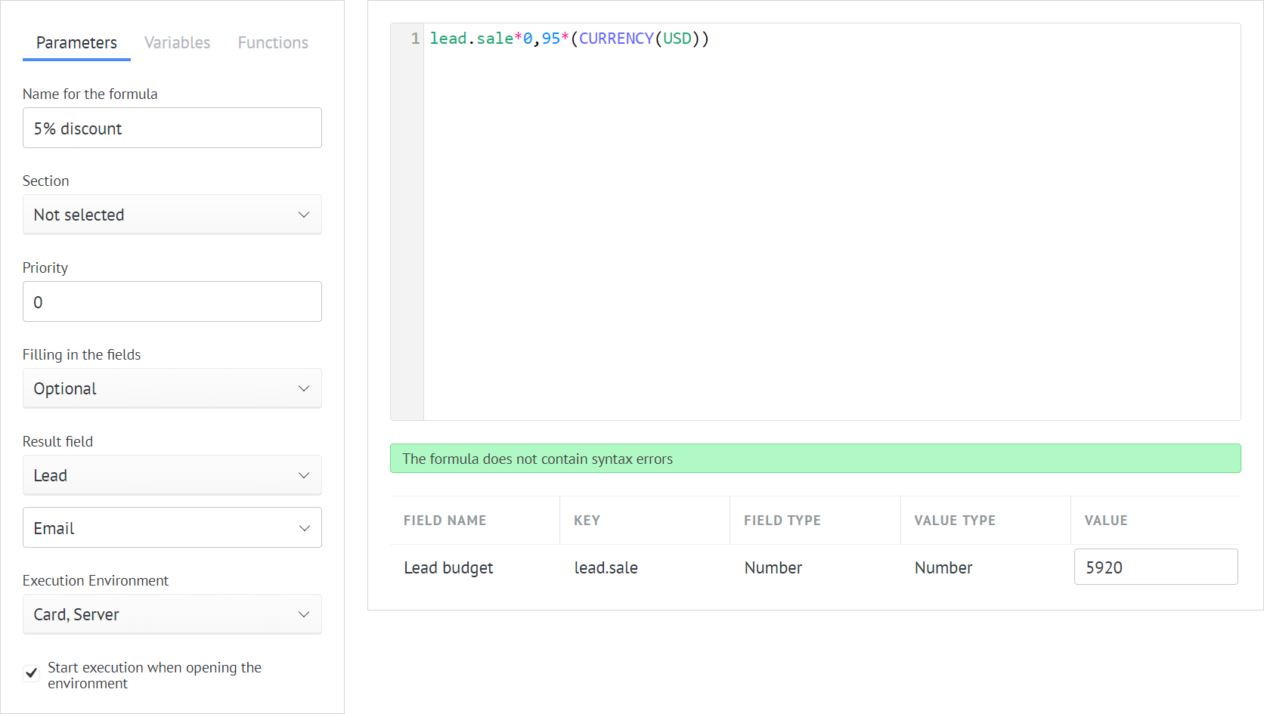Open the Functions tab

[x=273, y=42]
